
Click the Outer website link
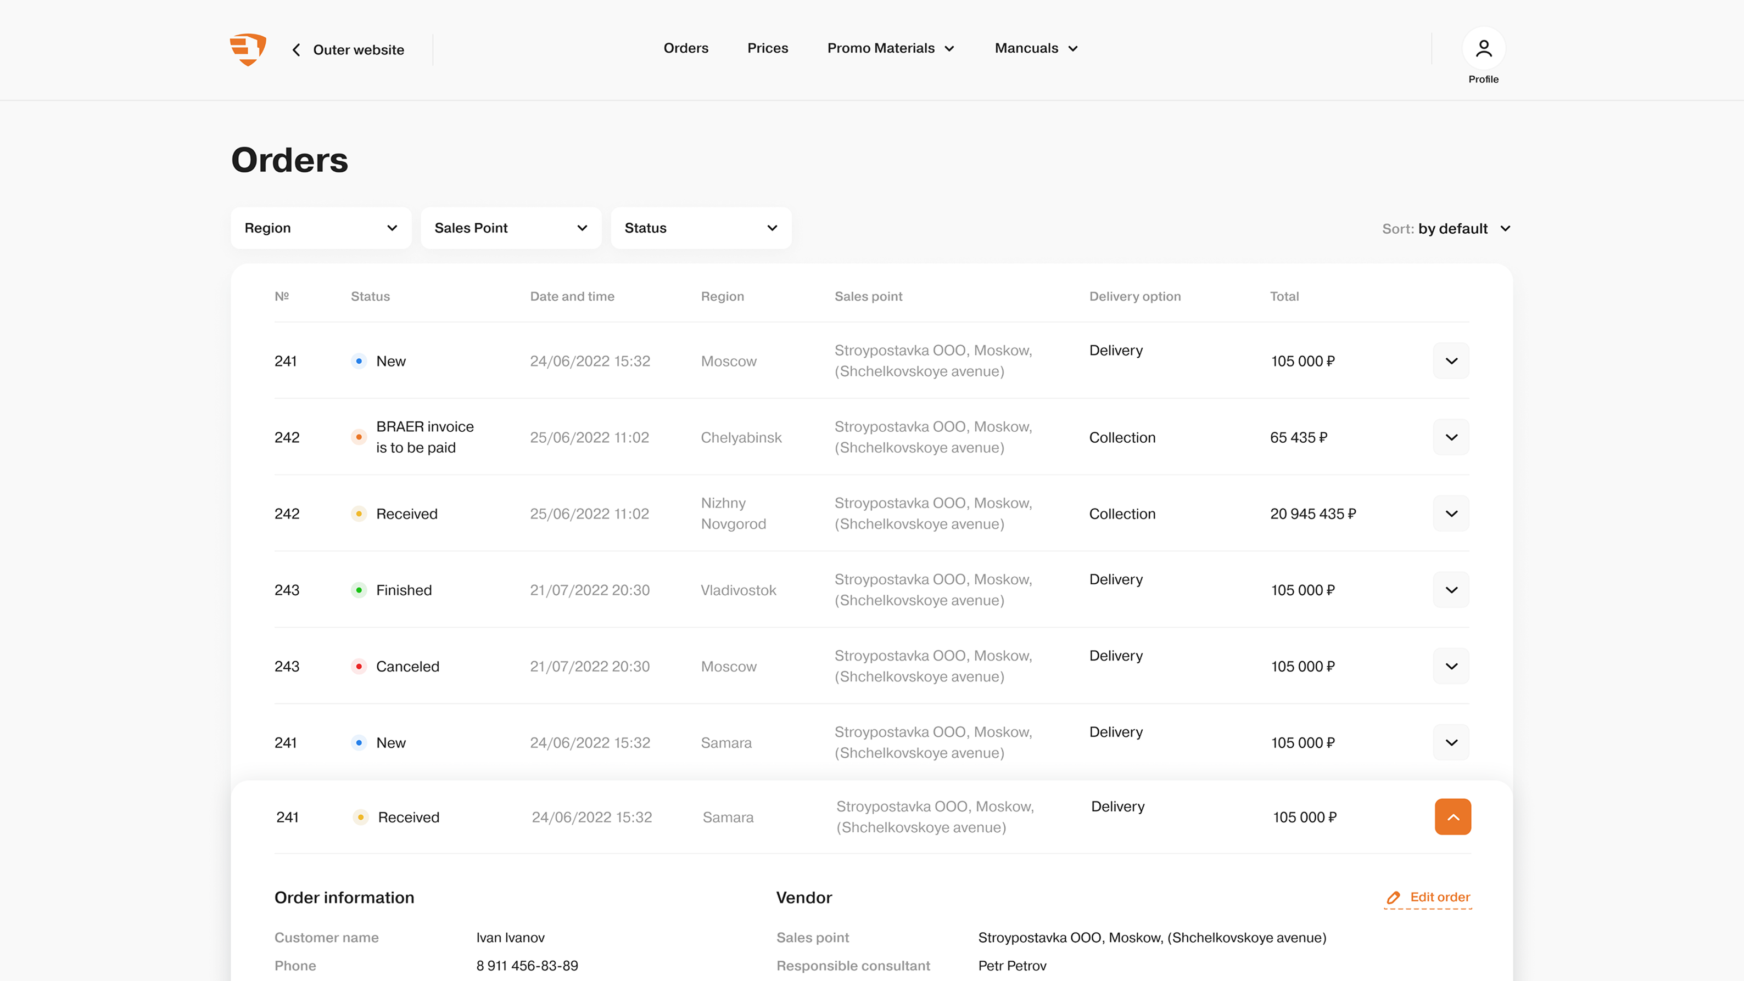(x=358, y=50)
